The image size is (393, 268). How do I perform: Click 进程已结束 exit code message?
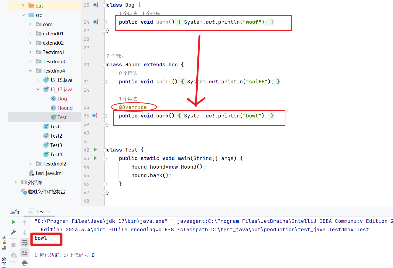pyautogui.click(x=65, y=255)
